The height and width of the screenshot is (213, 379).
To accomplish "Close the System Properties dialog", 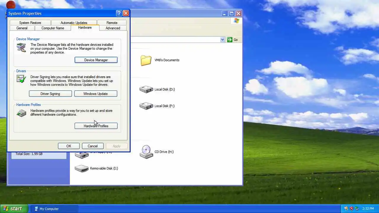I will point(126,13).
